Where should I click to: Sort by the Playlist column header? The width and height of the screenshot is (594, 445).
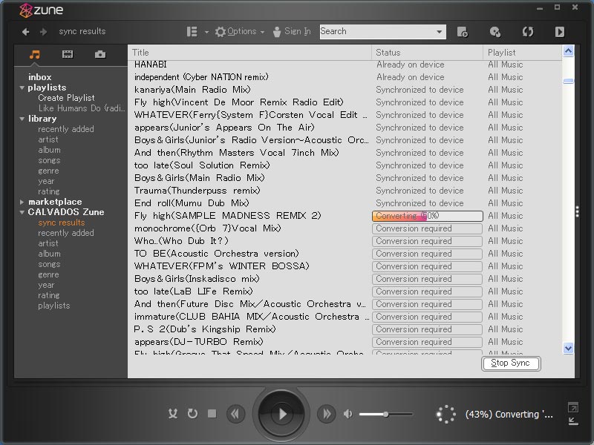coord(522,53)
